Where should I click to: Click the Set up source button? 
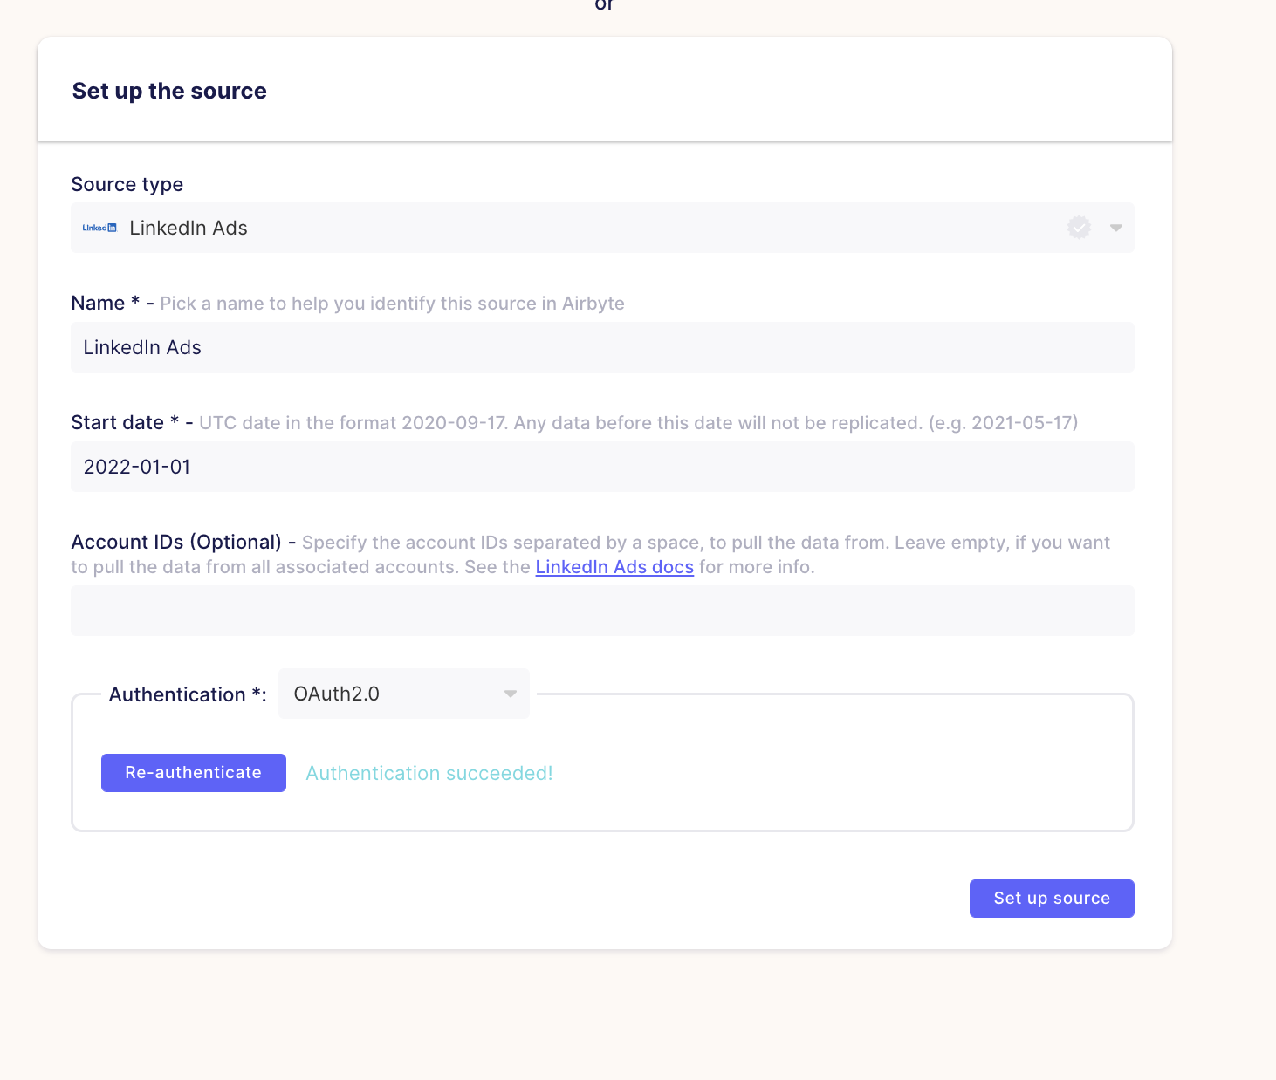(1052, 898)
